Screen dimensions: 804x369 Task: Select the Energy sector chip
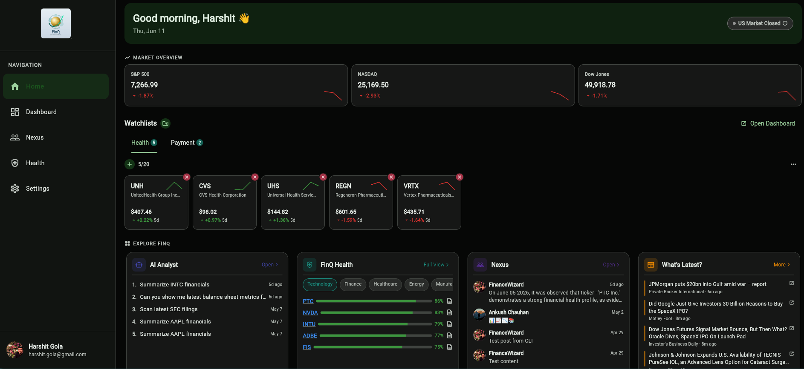coord(416,284)
